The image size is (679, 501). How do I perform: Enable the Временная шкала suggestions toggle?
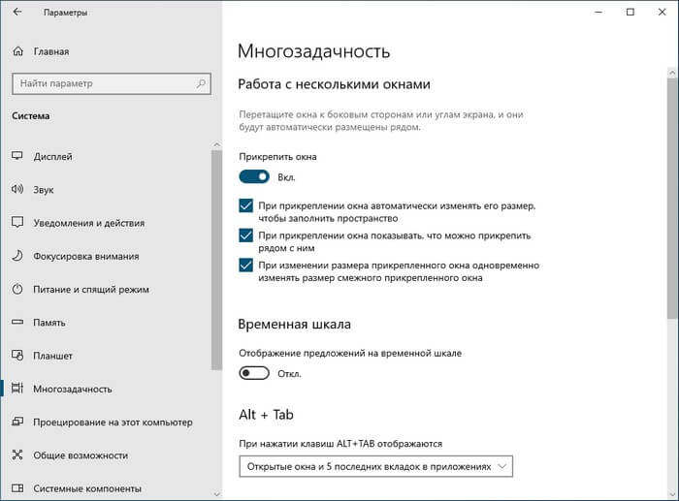click(254, 373)
